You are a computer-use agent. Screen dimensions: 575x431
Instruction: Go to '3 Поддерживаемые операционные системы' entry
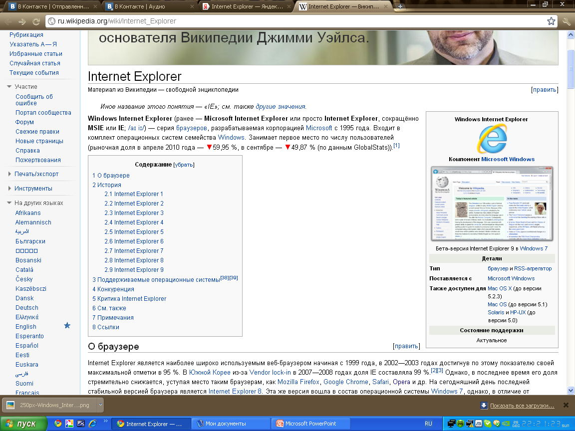156,280
